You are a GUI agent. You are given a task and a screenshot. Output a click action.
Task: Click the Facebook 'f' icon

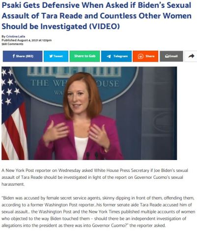(x=14, y=56)
